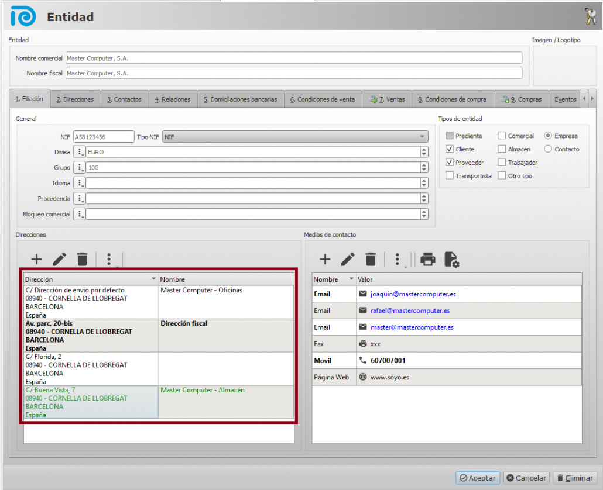Enable the Transportista checkbox
Screen dimensions: 603x490
click(450, 176)
